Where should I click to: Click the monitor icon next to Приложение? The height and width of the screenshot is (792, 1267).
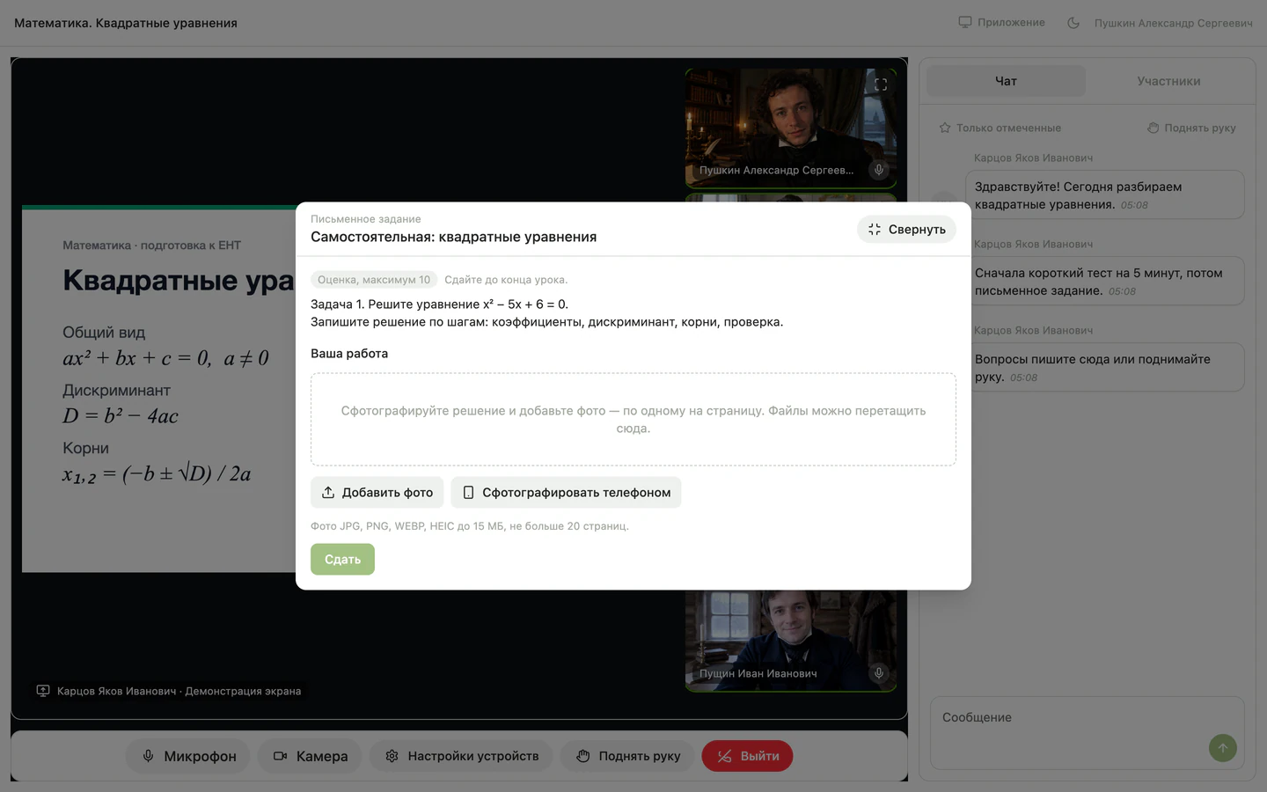pyautogui.click(x=965, y=22)
